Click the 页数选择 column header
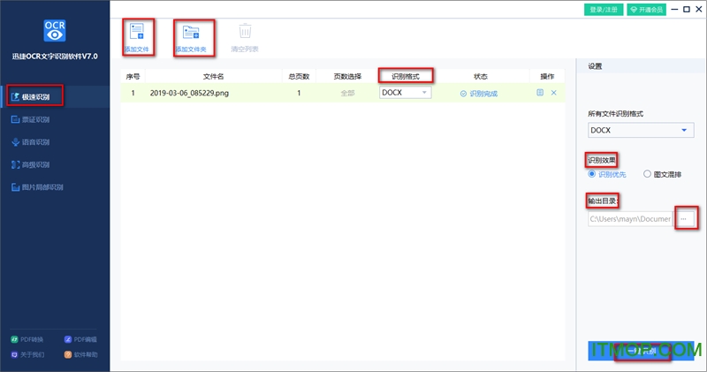This screenshot has width=707, height=372. coord(347,76)
